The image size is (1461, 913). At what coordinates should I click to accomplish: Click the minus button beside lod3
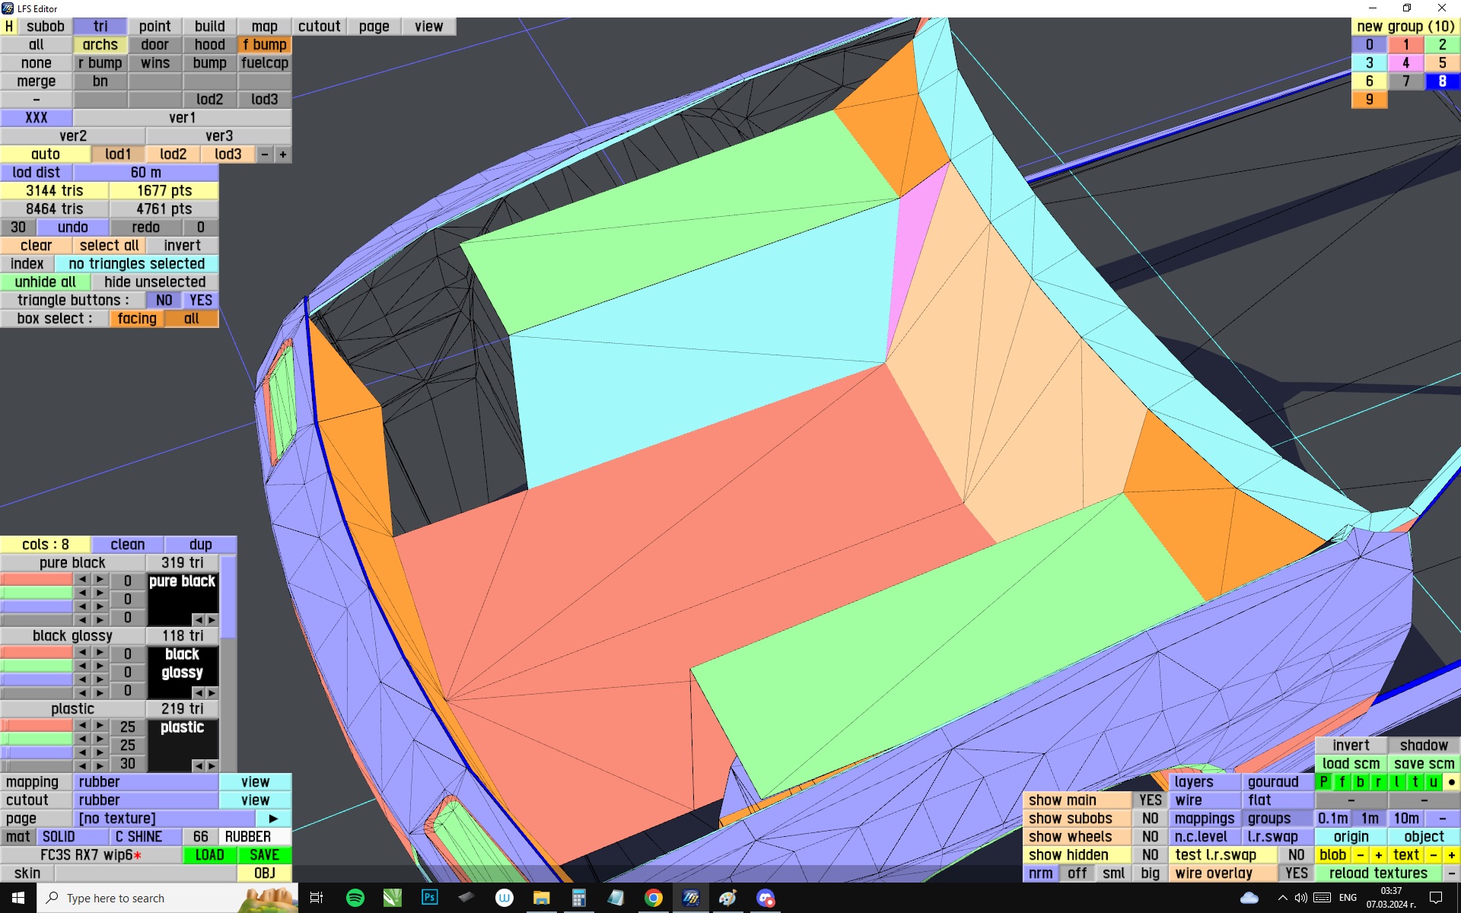pos(265,154)
